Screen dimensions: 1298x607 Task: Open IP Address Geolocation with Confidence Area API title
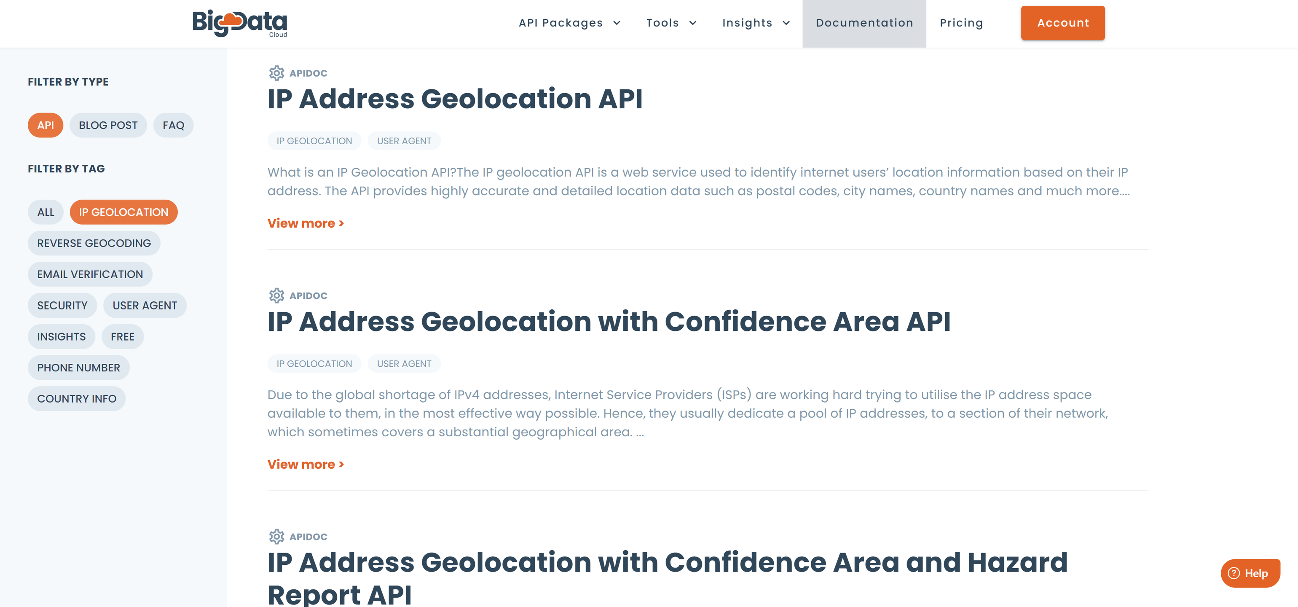609,322
